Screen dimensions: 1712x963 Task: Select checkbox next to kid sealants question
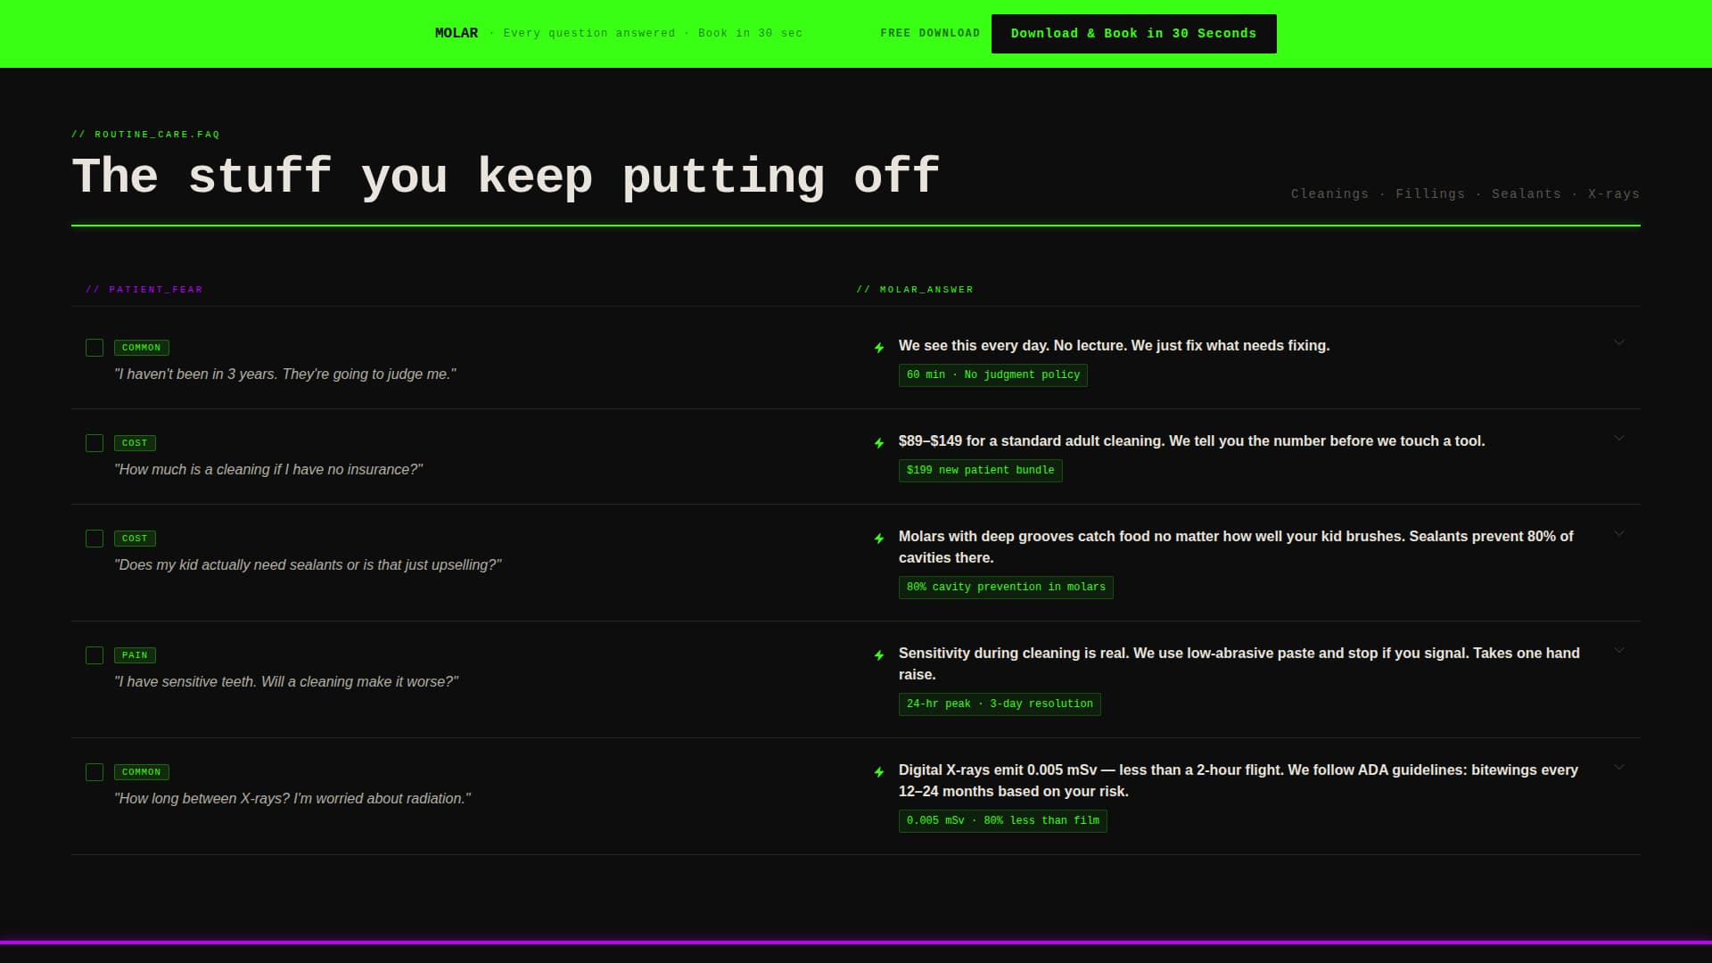point(95,539)
